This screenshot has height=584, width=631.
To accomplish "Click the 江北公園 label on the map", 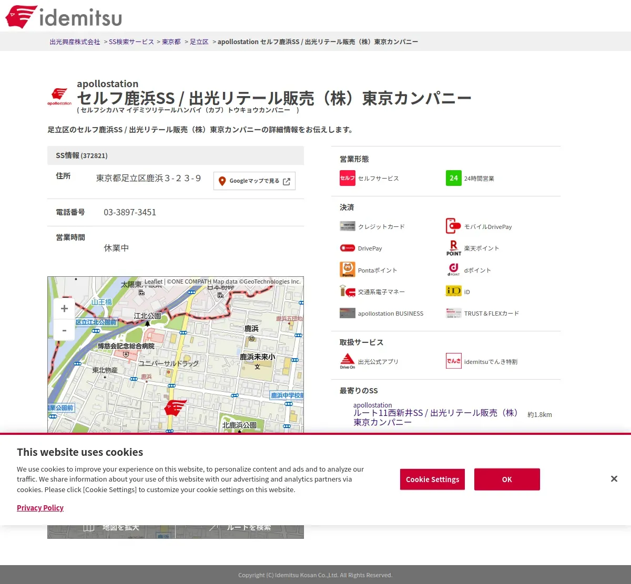I will point(147,316).
